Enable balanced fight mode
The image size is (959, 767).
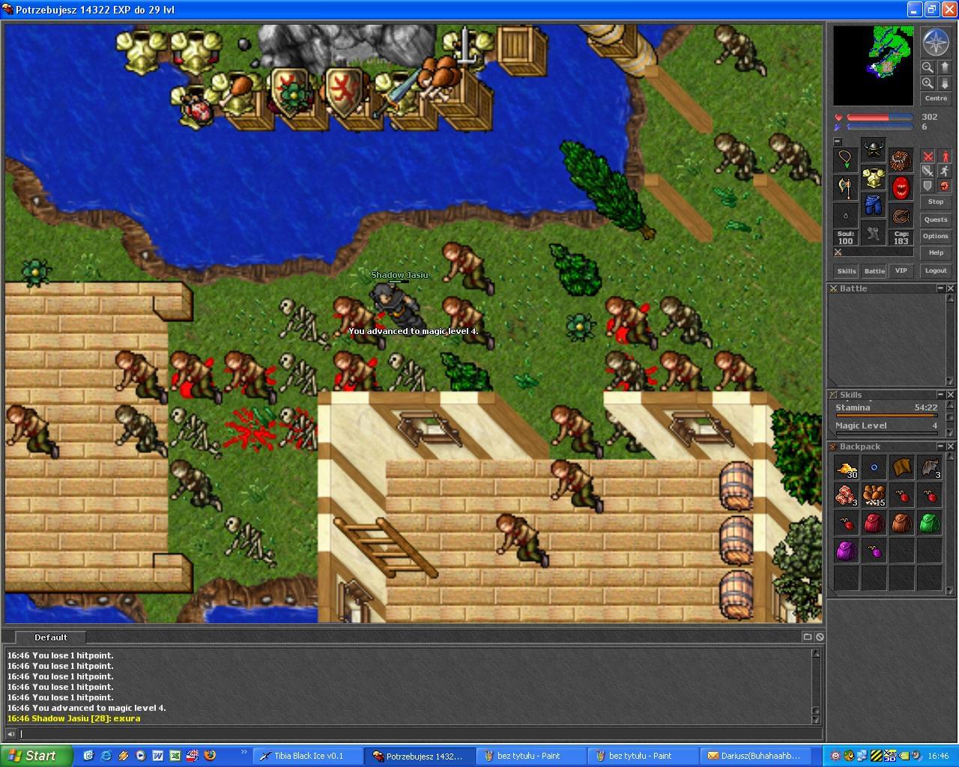tap(928, 171)
